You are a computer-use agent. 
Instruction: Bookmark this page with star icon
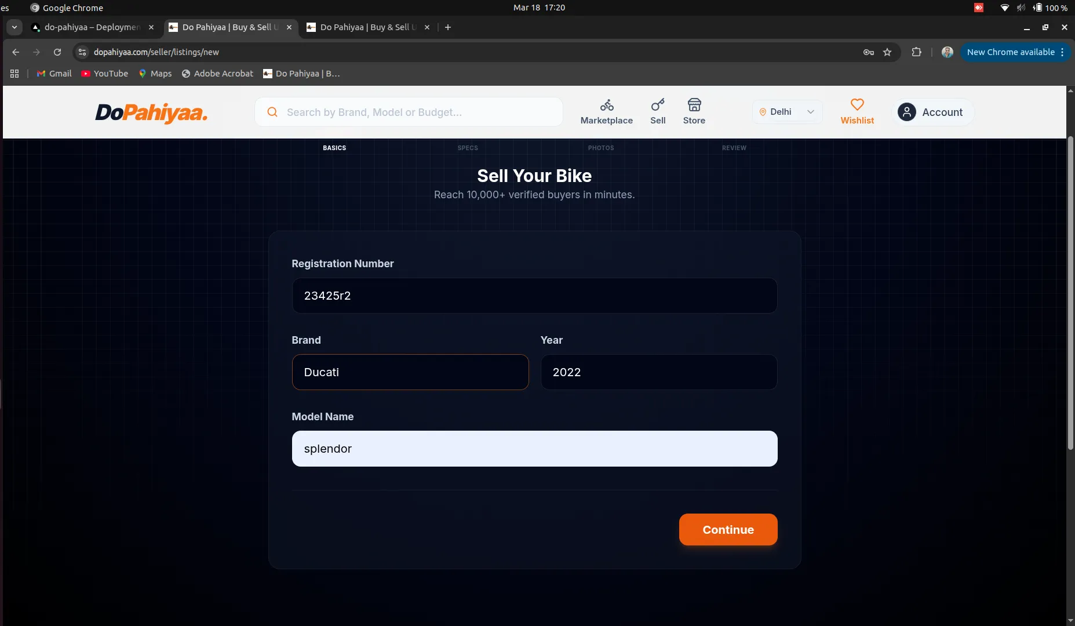887,52
